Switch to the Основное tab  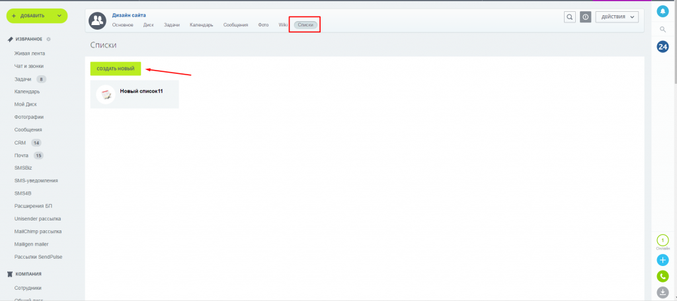pos(122,25)
